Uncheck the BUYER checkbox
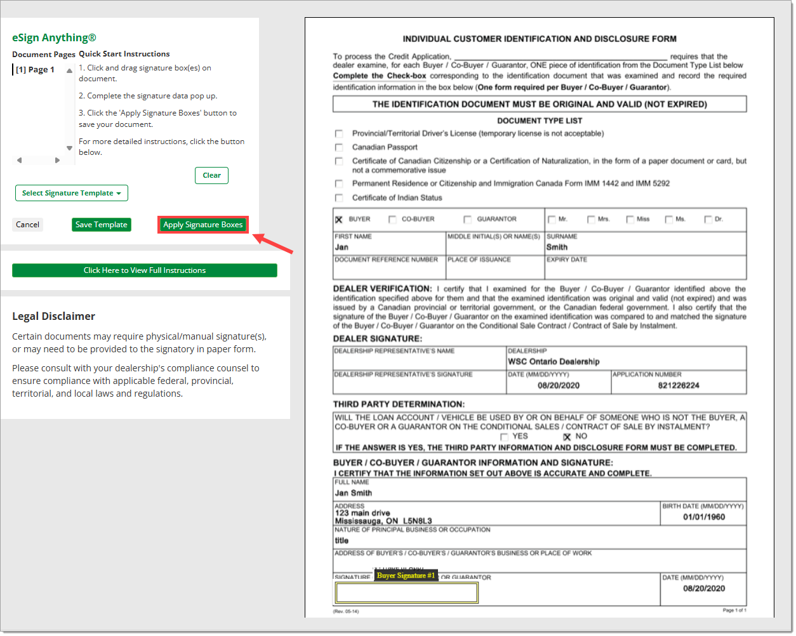 click(x=339, y=220)
